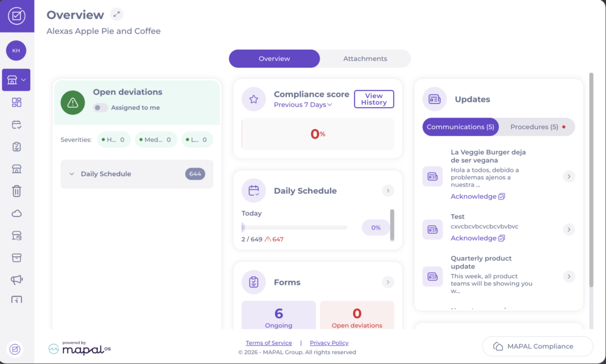The width and height of the screenshot is (606, 364).
Task: Click the View History button
Action: click(x=373, y=99)
